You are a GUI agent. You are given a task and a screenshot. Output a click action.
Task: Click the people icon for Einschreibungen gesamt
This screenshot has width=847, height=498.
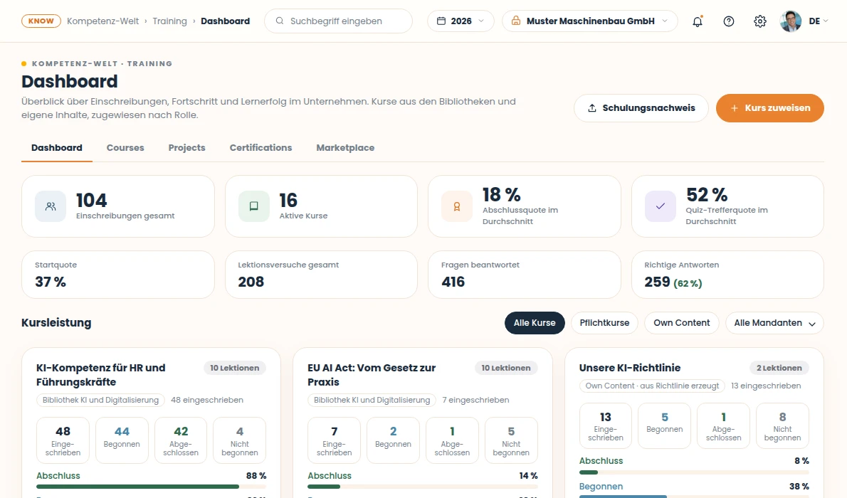point(51,206)
